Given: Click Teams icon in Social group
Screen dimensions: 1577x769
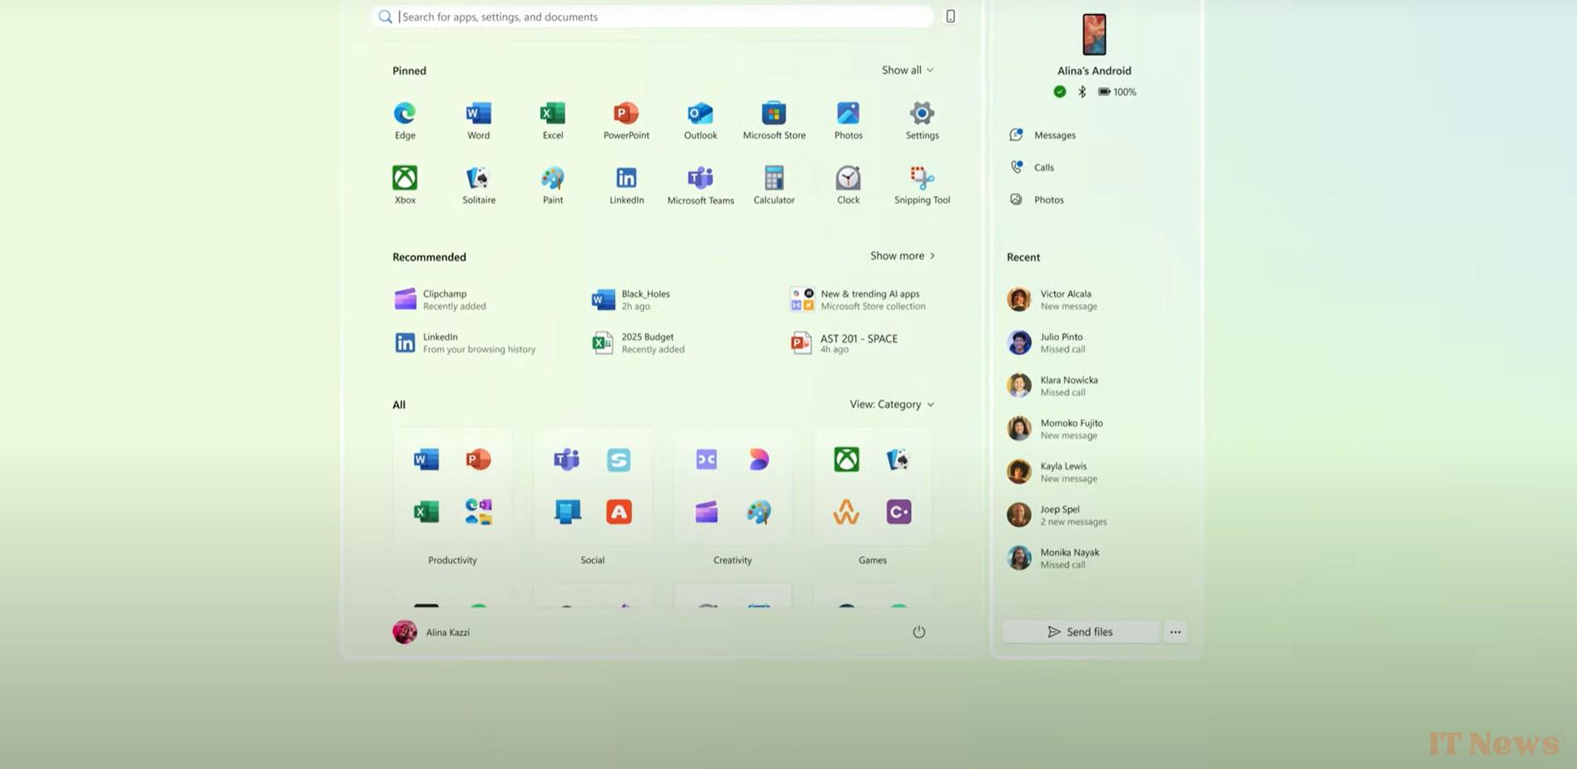Looking at the screenshot, I should (566, 459).
